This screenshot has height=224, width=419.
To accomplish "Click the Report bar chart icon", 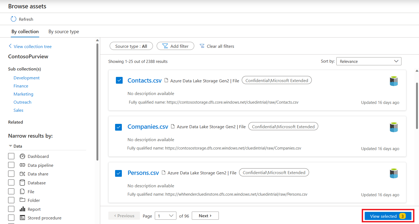I will 22,209.
